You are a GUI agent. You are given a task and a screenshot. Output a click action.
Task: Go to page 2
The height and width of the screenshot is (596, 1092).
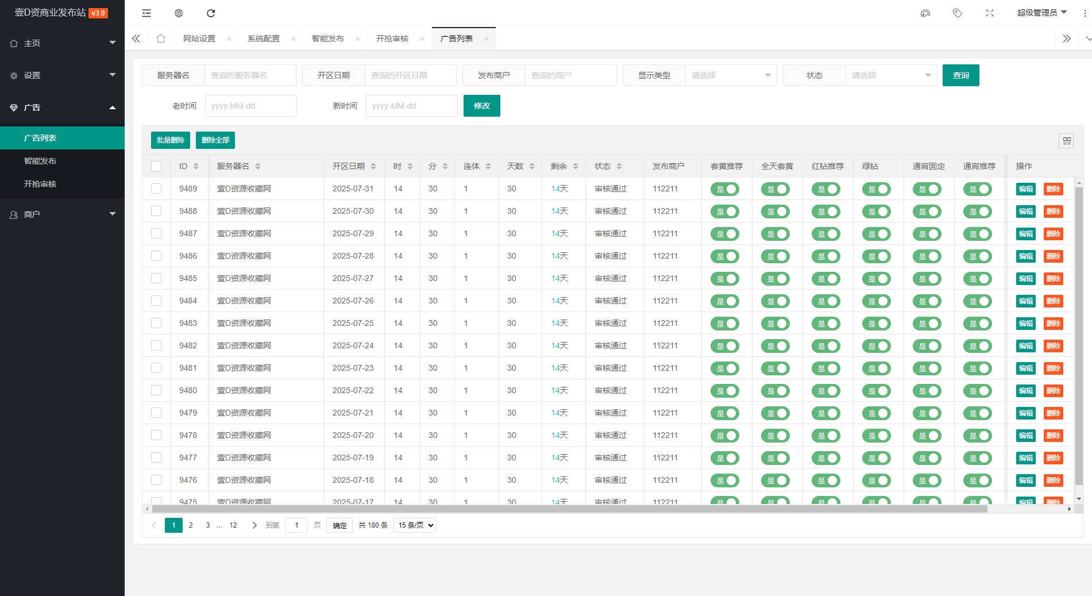191,525
